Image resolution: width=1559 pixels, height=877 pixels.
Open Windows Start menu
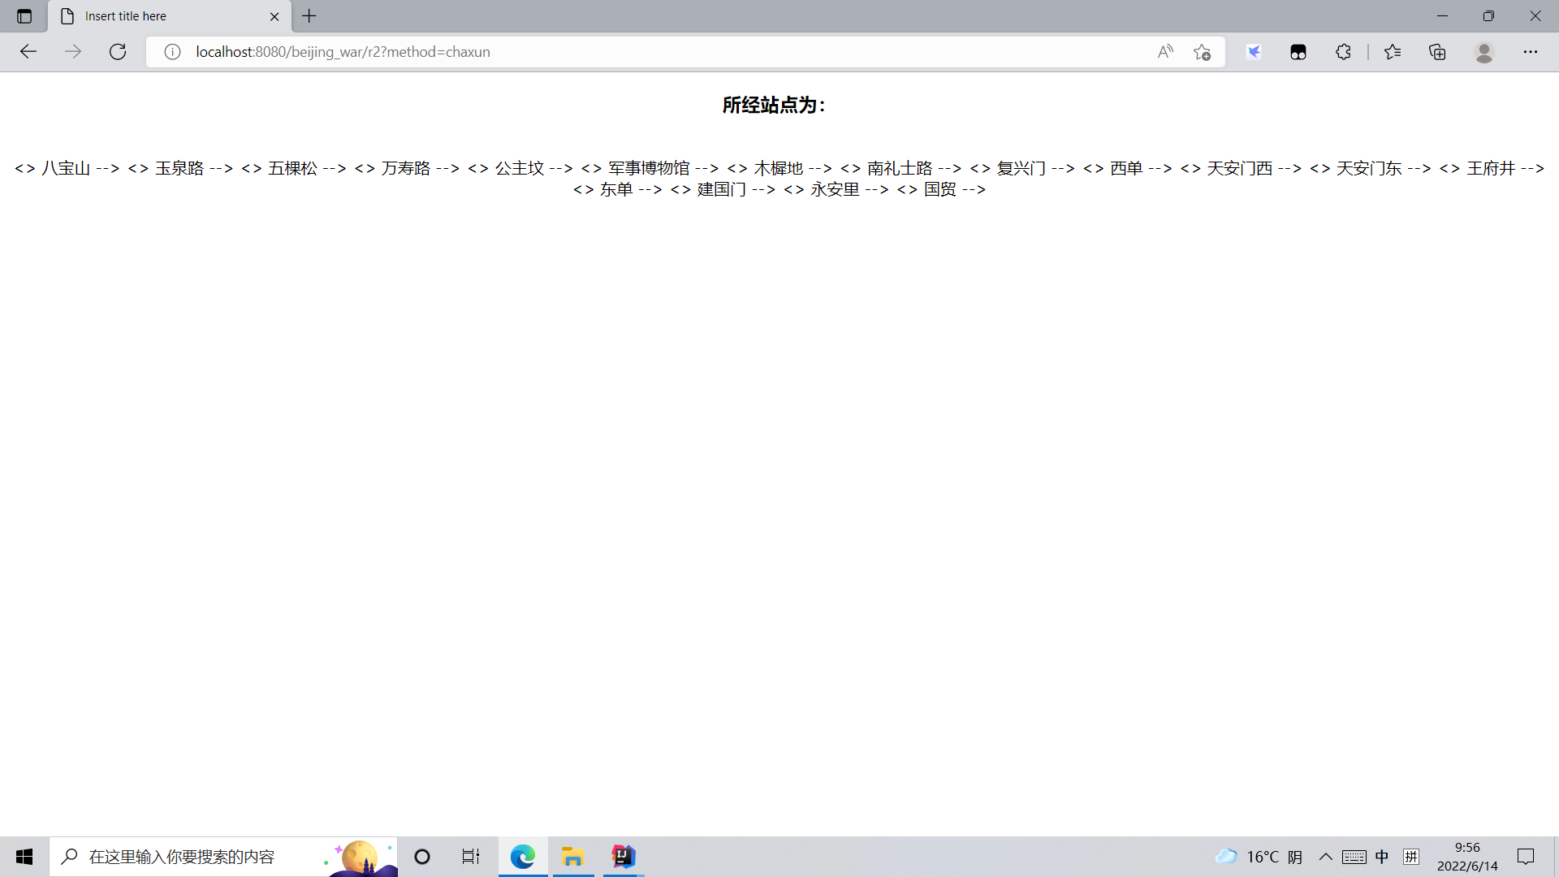click(x=24, y=857)
